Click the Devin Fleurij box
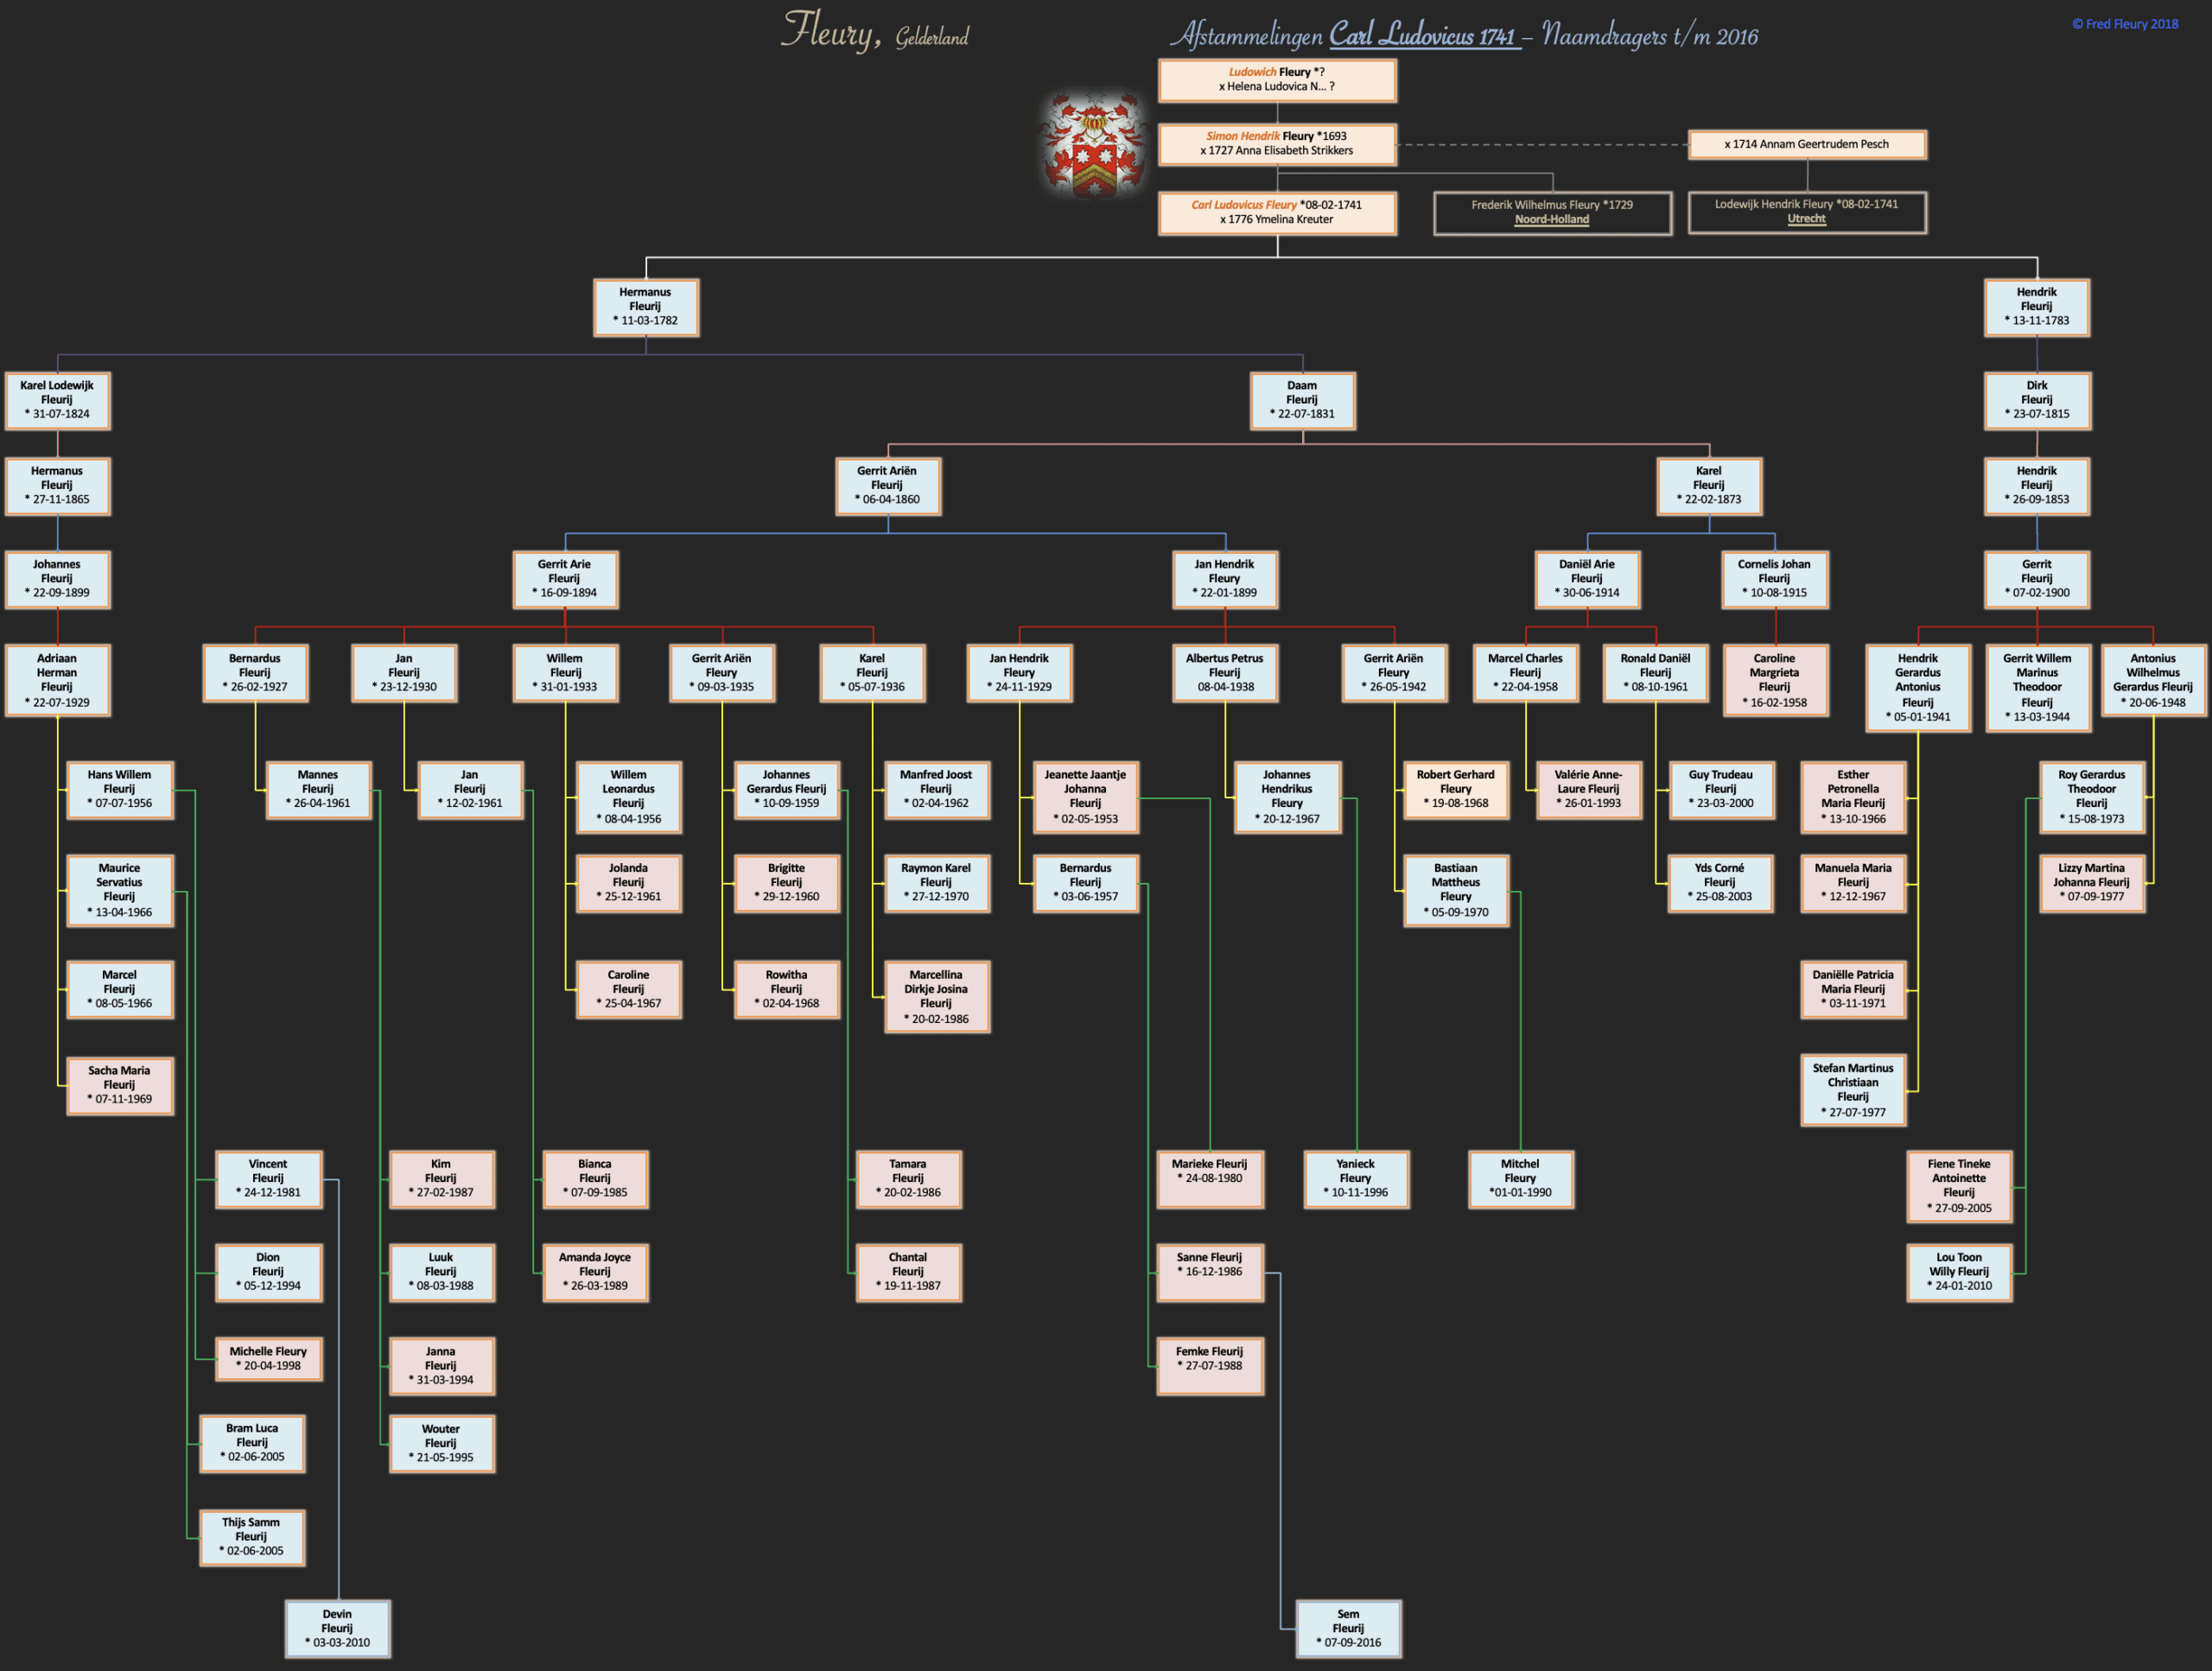The image size is (2212, 1671). click(x=337, y=1628)
